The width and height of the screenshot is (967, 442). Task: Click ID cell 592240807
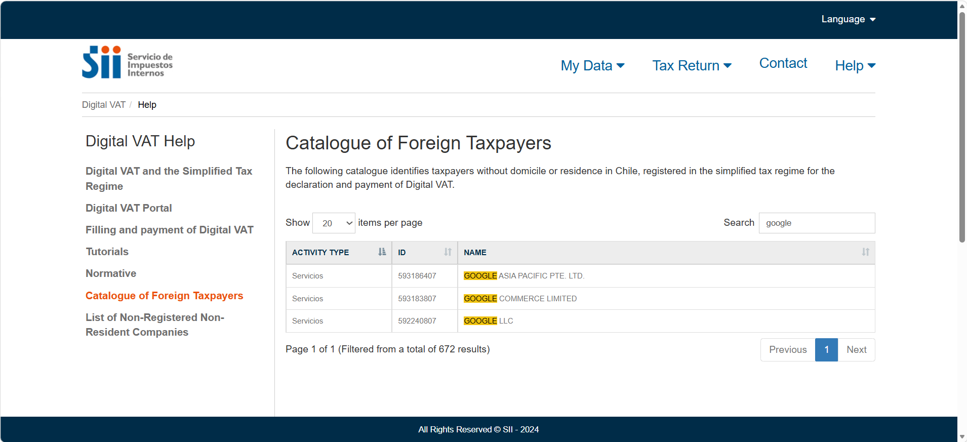425,321
